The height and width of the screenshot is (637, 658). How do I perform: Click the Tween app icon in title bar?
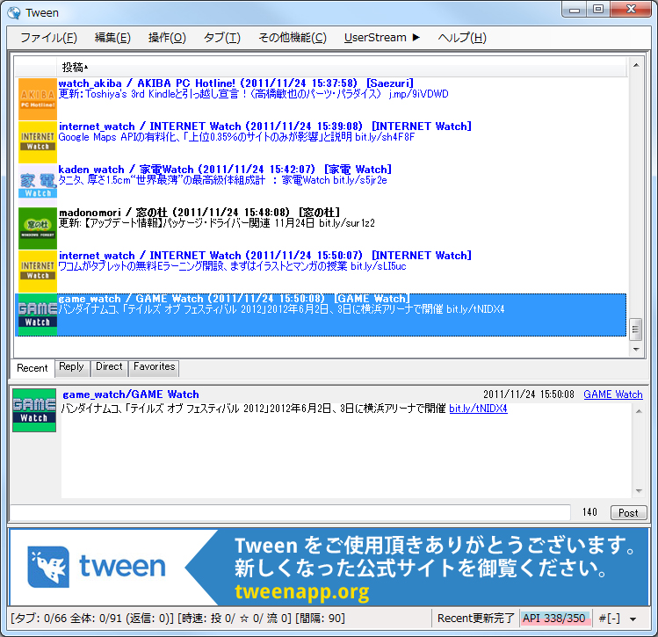click(x=14, y=13)
